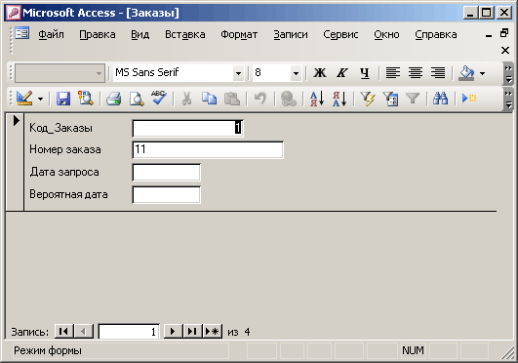Image resolution: width=518 pixels, height=363 pixels.
Task: Click the Код_Заказы field
Action: click(187, 128)
